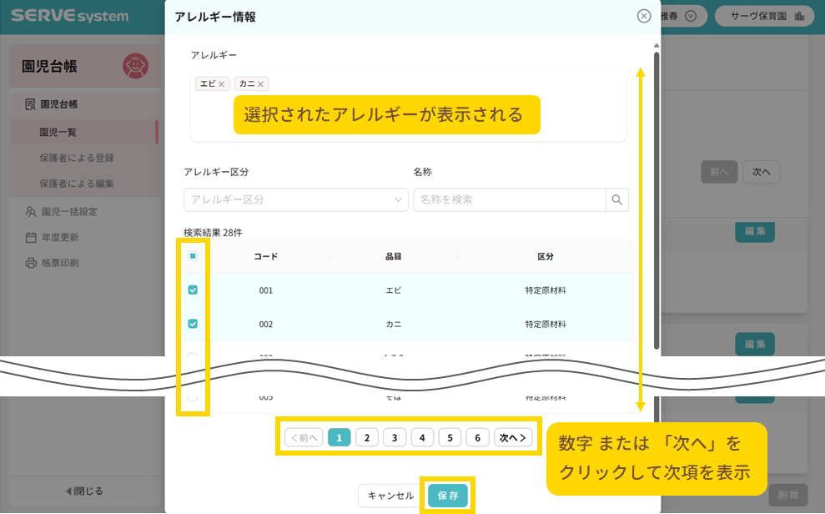Toggle the select-all header checkbox
825x514 pixels.
pyautogui.click(x=193, y=257)
